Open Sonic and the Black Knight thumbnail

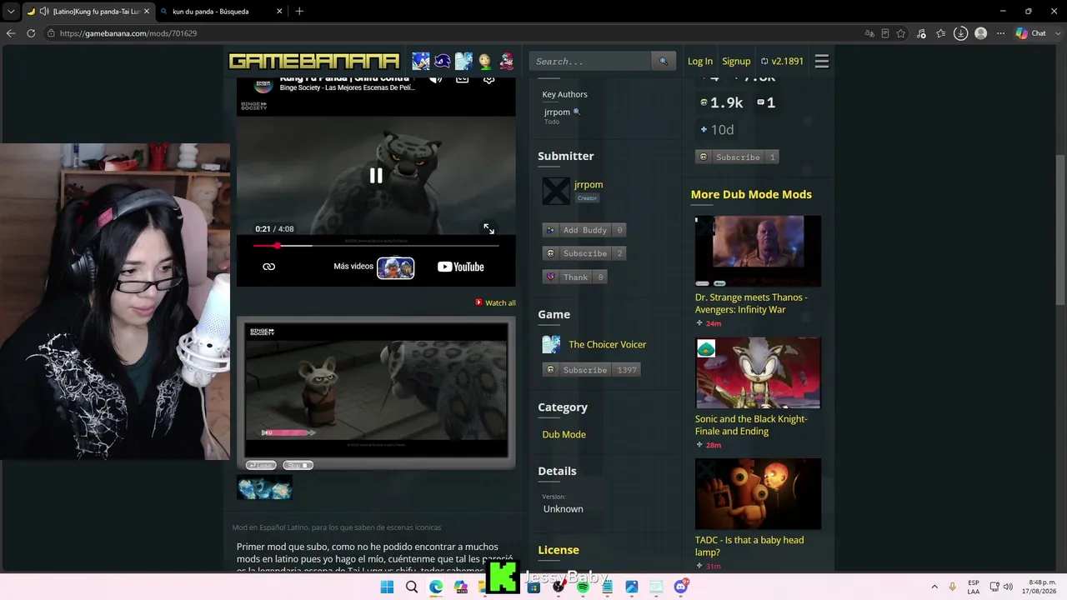(758, 373)
